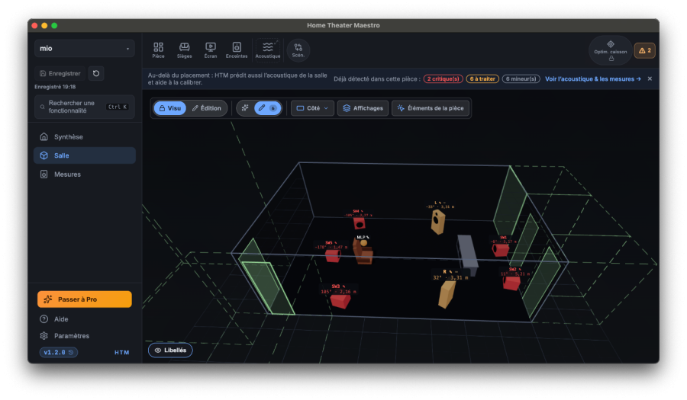This screenshot has height=400, width=687.
Task: Open the Écran screen tool
Action: (x=211, y=50)
